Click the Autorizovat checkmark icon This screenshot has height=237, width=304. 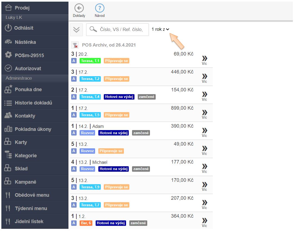[x=8, y=68]
